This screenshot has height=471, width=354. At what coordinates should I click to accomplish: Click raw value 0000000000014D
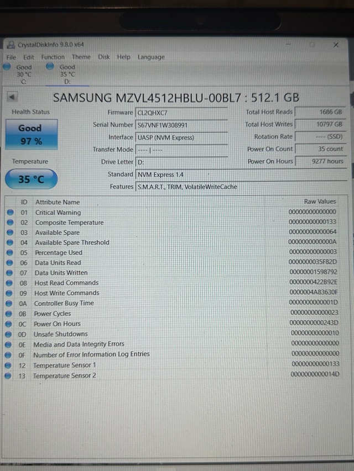coord(315,374)
